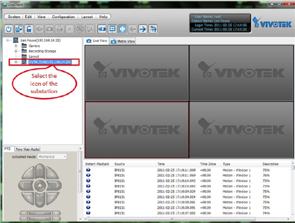This screenshot has height=223, width=295.
Task: Click the greyed overlapping windows toolbar icon
Action: click(x=90, y=29)
